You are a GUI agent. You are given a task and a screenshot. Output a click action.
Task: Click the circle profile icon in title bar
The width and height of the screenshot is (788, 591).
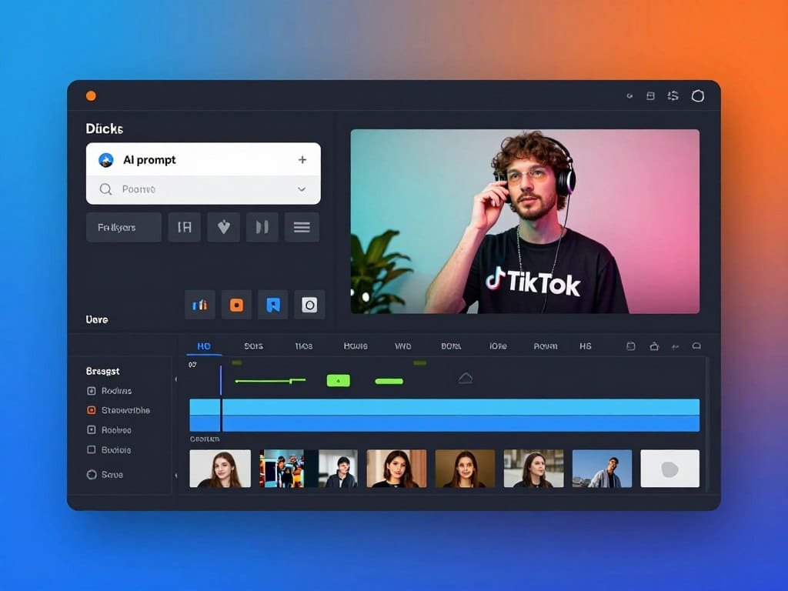[x=697, y=96]
